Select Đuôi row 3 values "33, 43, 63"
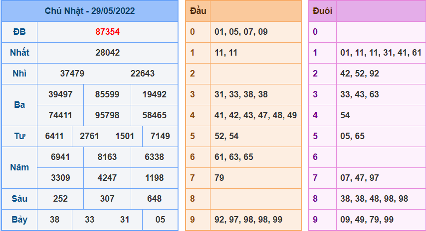This screenshot has width=426, height=231. click(x=360, y=94)
